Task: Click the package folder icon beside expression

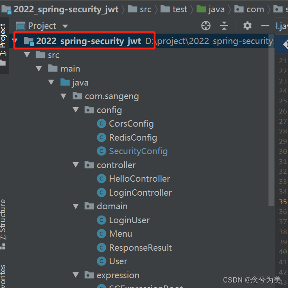Action: coord(89,275)
